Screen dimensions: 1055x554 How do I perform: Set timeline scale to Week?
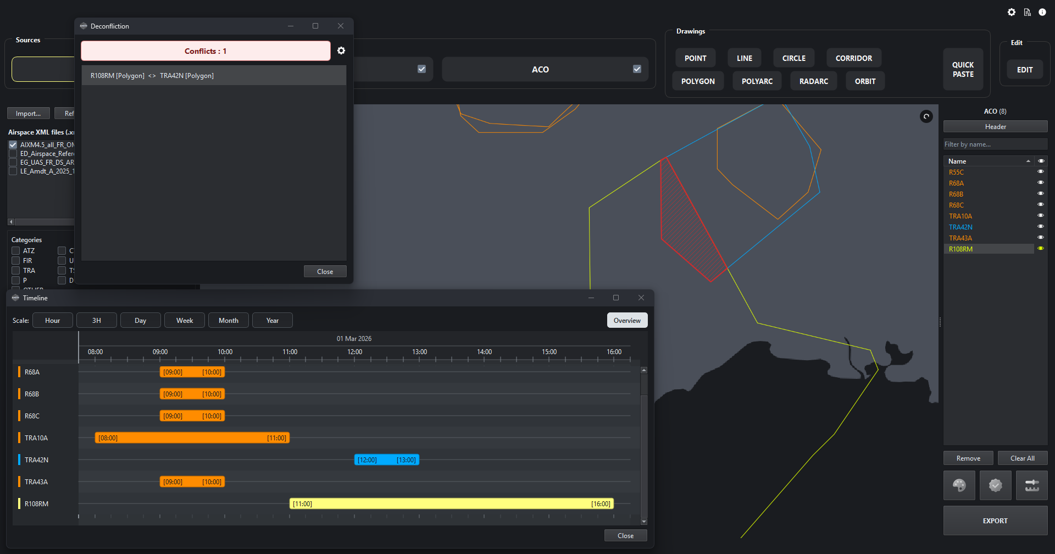coord(185,321)
